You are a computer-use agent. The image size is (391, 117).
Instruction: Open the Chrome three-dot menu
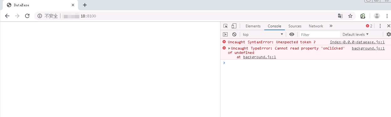(x=387, y=16)
